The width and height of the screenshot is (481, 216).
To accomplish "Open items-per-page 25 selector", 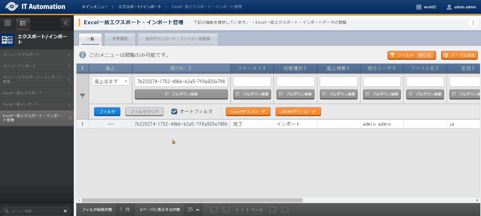I will [x=194, y=209].
